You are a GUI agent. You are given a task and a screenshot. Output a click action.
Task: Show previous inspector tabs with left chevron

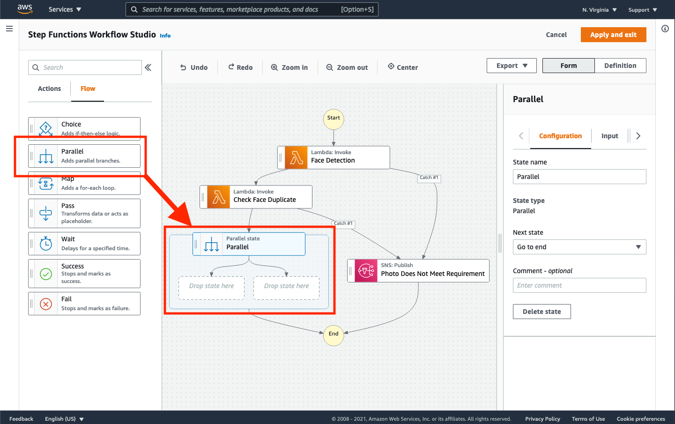coord(521,136)
